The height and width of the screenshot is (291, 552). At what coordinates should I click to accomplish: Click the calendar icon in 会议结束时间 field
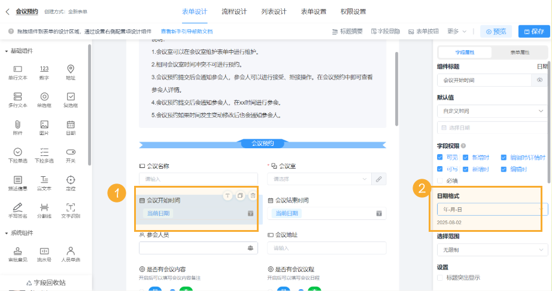point(379,213)
